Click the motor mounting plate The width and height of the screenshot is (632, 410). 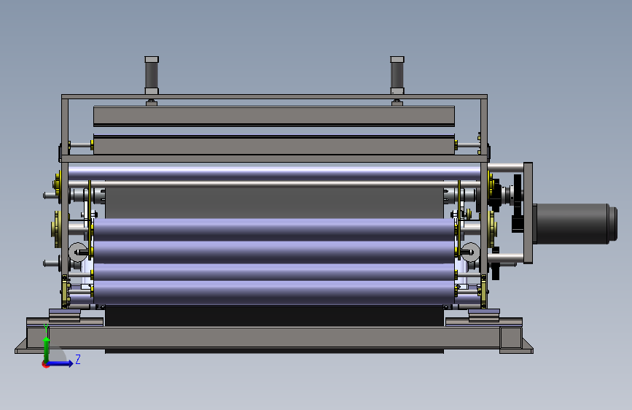tap(528, 213)
